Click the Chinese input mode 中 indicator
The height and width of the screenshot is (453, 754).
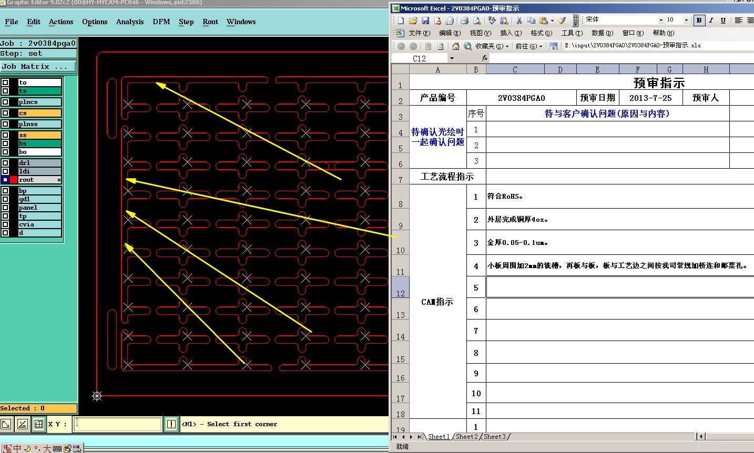coord(17,448)
